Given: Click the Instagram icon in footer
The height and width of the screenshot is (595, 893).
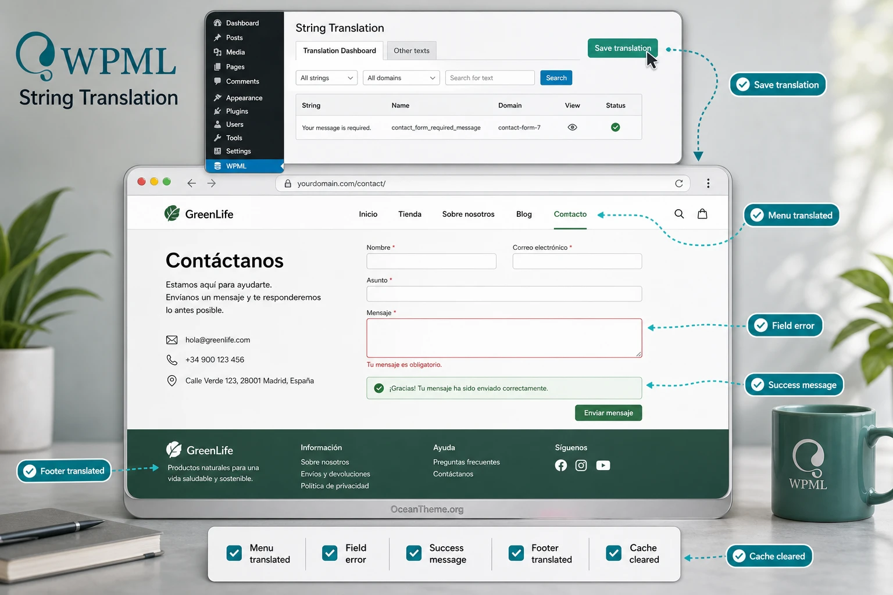Looking at the screenshot, I should point(581,465).
